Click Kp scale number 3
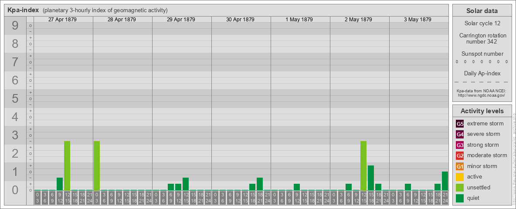 click(15, 135)
